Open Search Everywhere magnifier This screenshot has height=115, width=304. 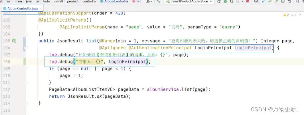tap(298, 2)
